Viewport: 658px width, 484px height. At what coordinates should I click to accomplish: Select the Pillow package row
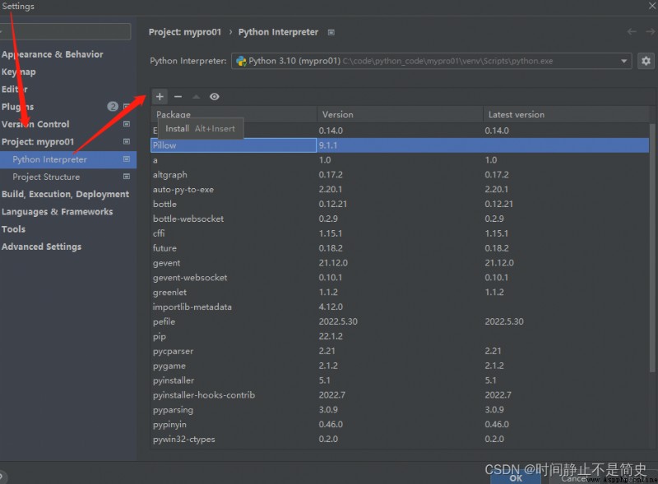tap(400, 145)
